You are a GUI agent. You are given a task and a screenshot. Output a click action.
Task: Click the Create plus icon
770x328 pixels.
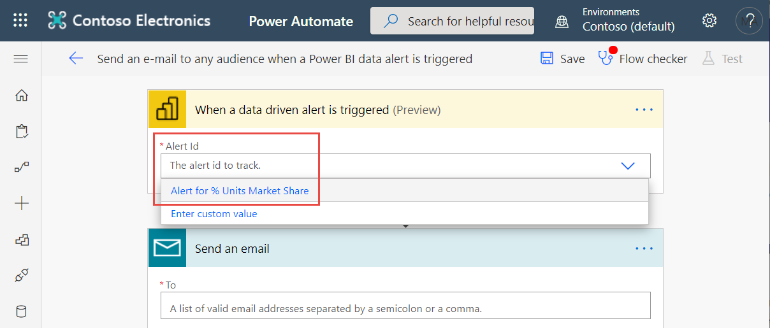[22, 204]
